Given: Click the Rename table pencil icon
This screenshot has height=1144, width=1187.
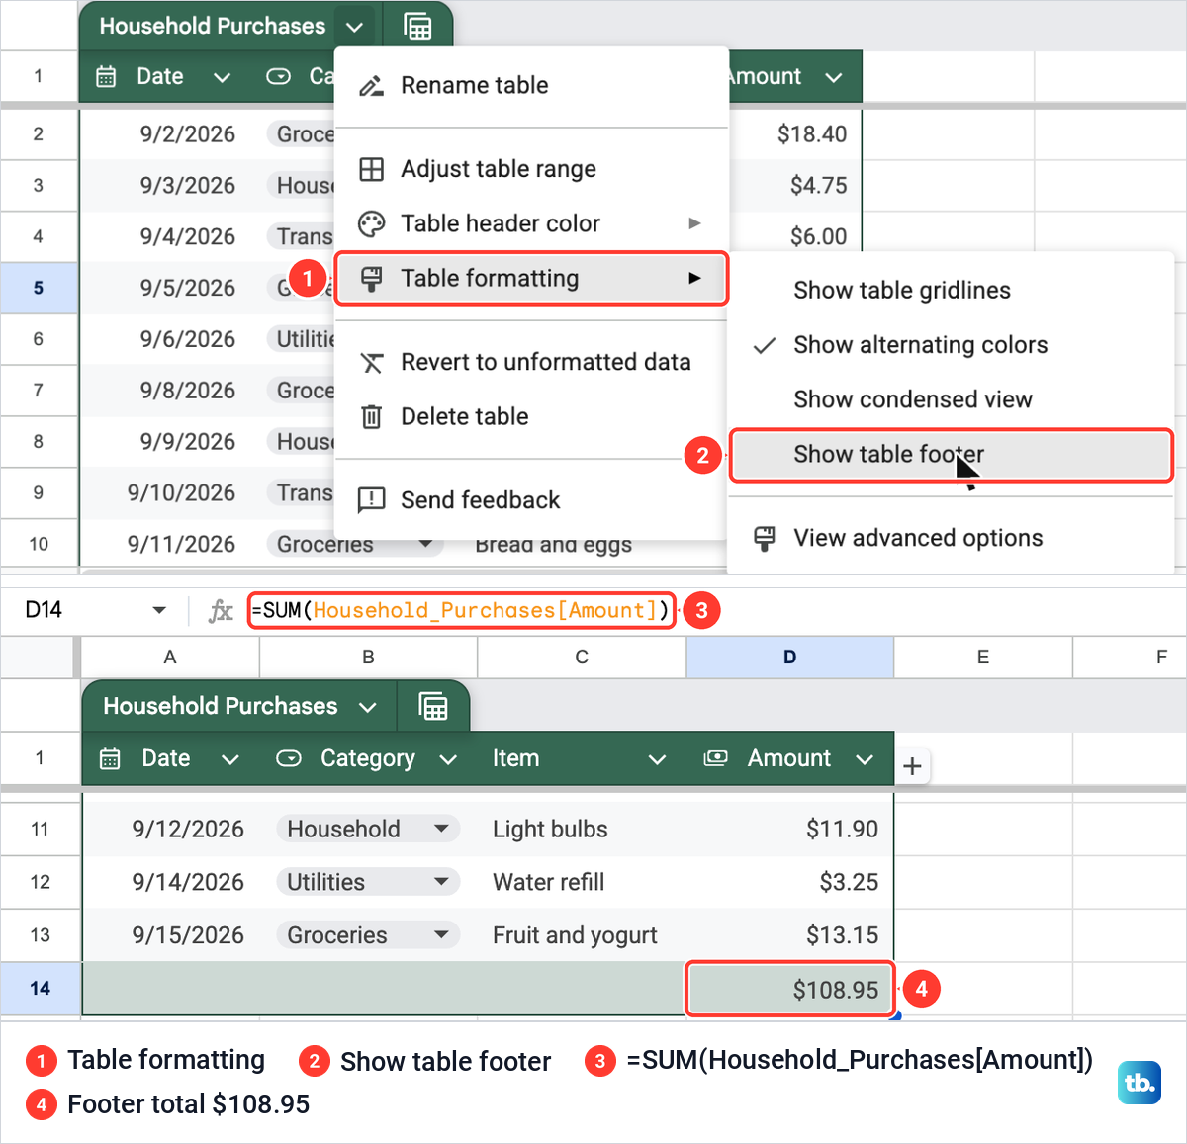Looking at the screenshot, I should [371, 86].
